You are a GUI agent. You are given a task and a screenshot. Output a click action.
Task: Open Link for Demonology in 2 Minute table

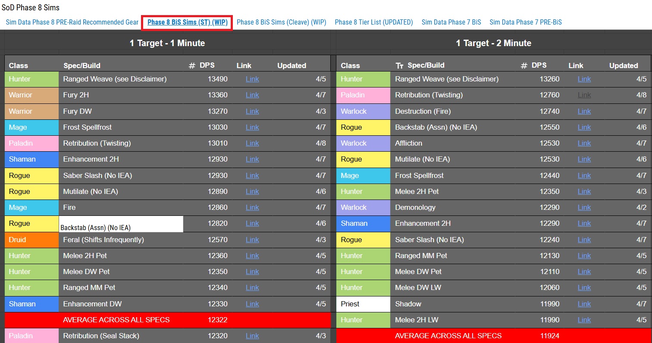click(584, 207)
